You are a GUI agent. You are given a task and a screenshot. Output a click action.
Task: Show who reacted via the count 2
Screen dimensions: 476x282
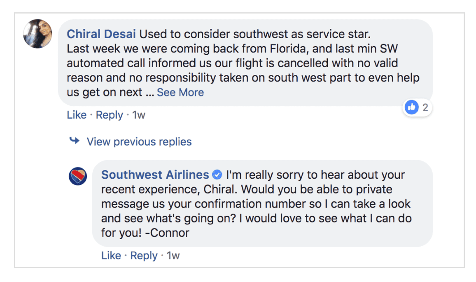tap(425, 108)
